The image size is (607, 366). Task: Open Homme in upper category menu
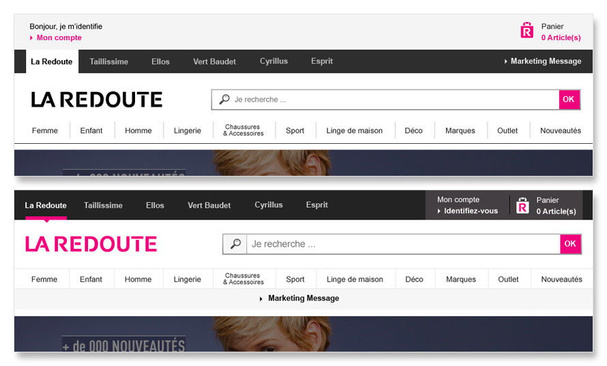138,131
